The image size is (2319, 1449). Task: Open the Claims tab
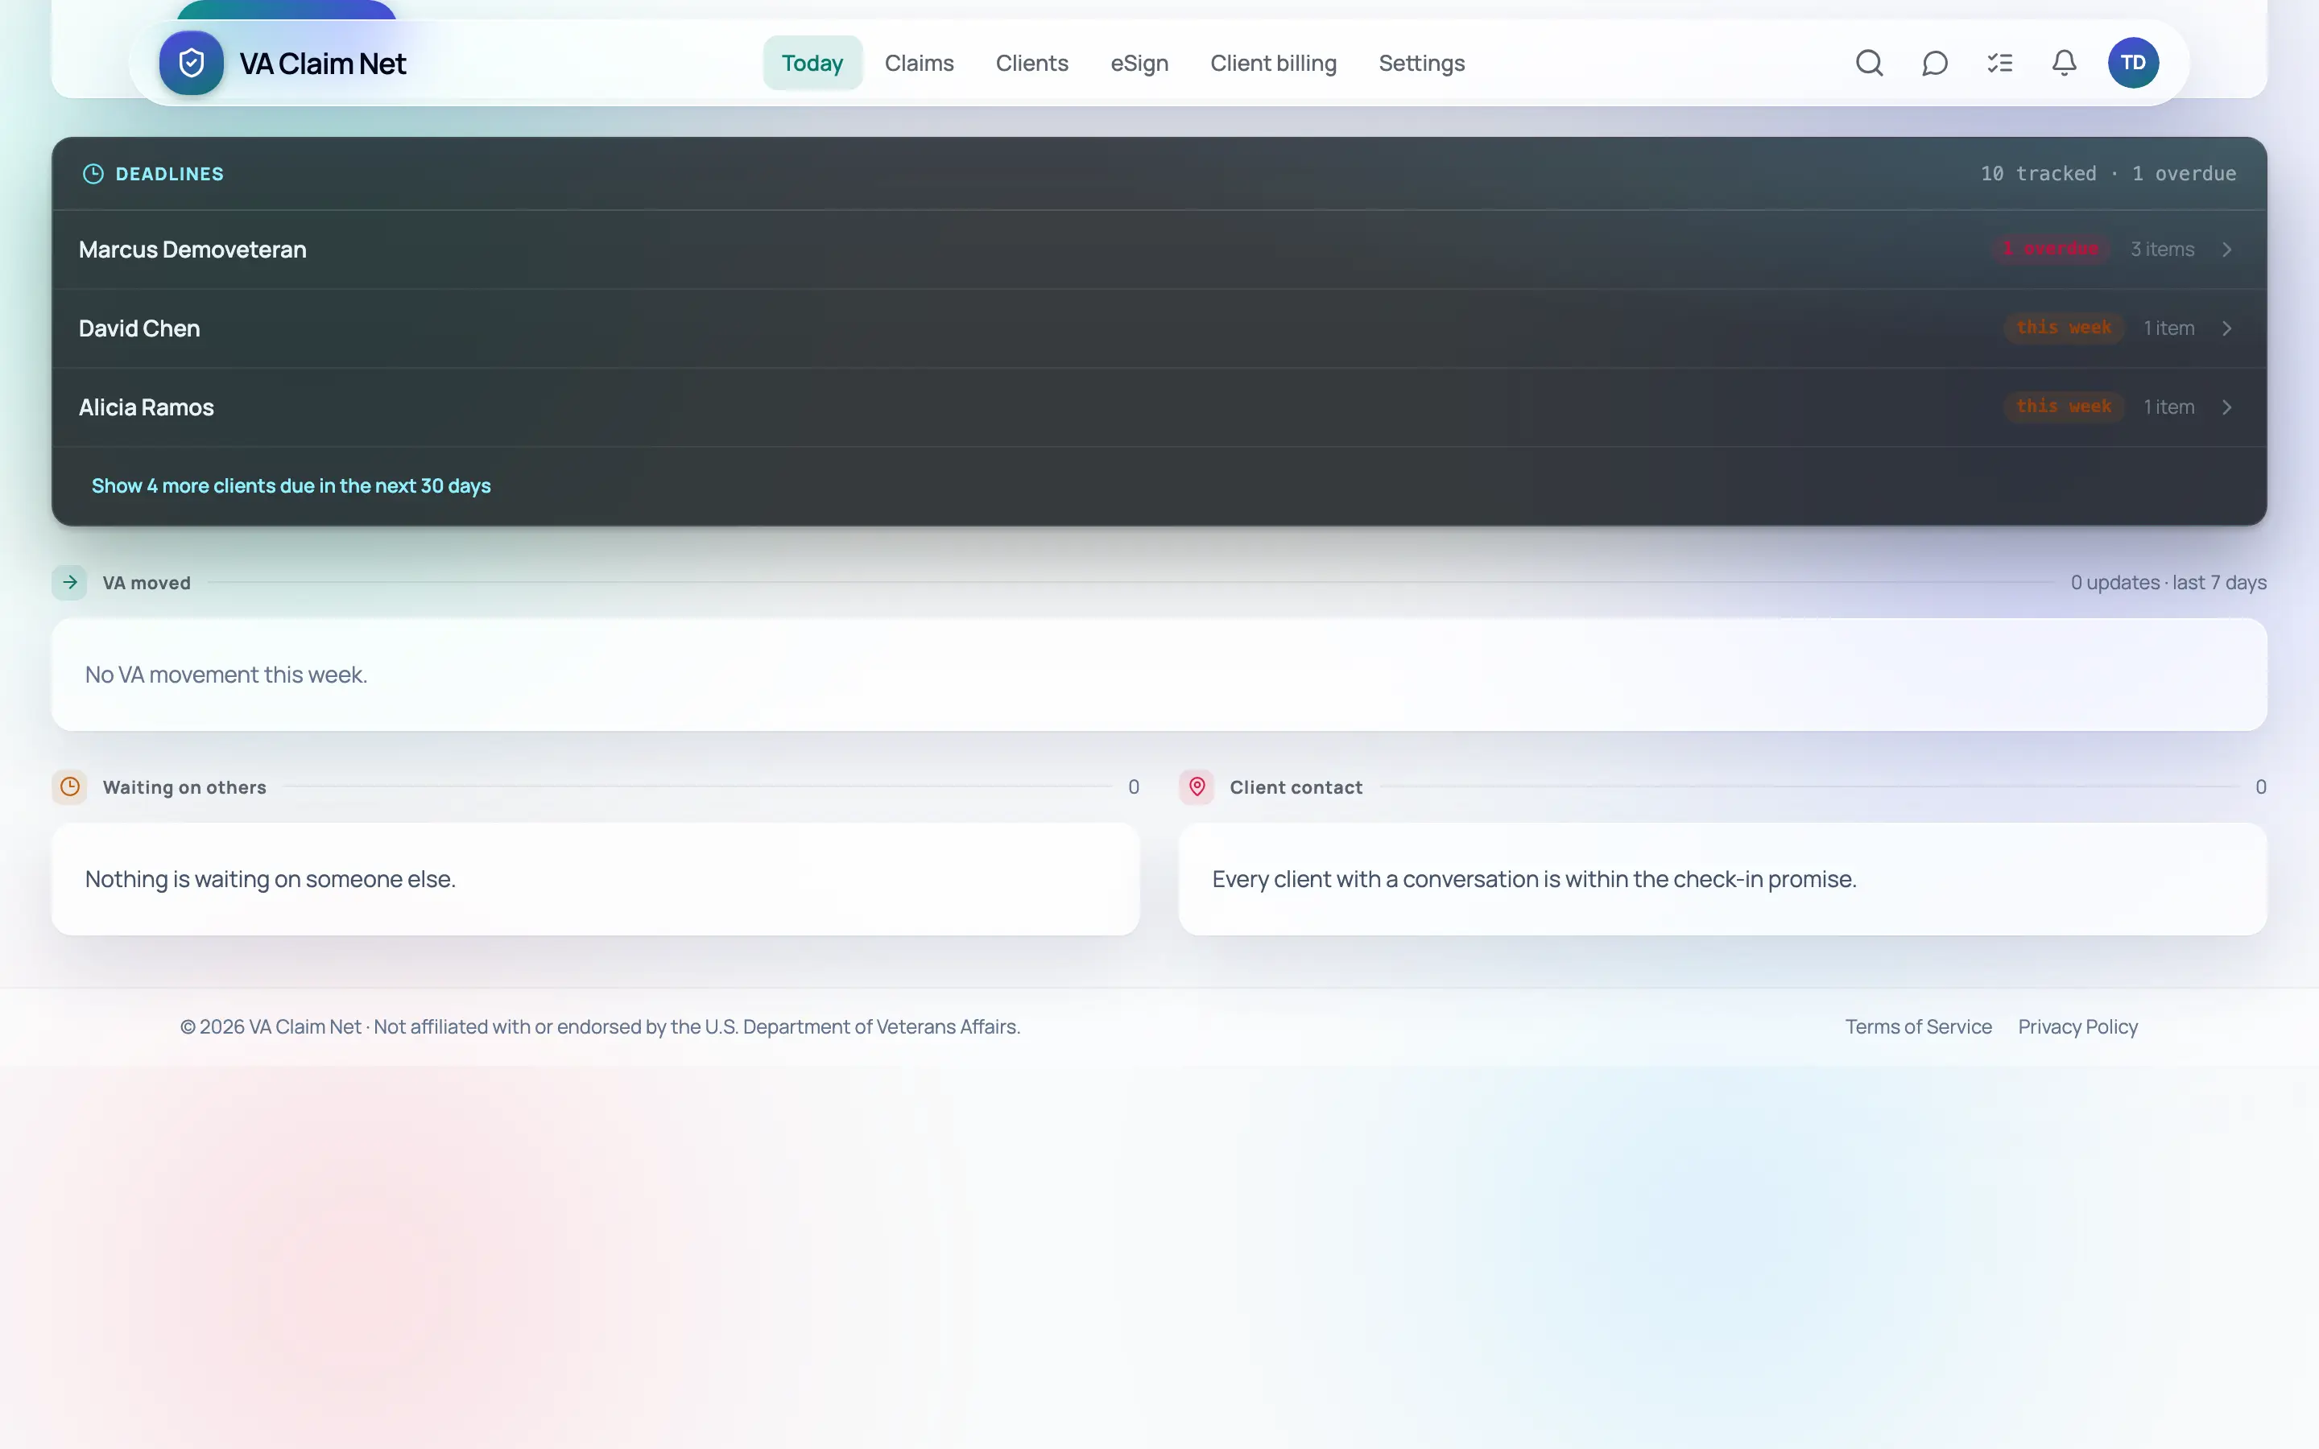[x=919, y=64]
